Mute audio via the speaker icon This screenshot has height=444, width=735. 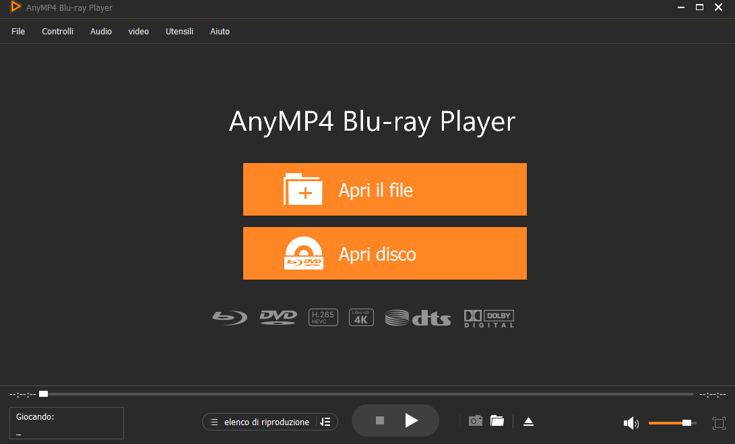pos(631,423)
